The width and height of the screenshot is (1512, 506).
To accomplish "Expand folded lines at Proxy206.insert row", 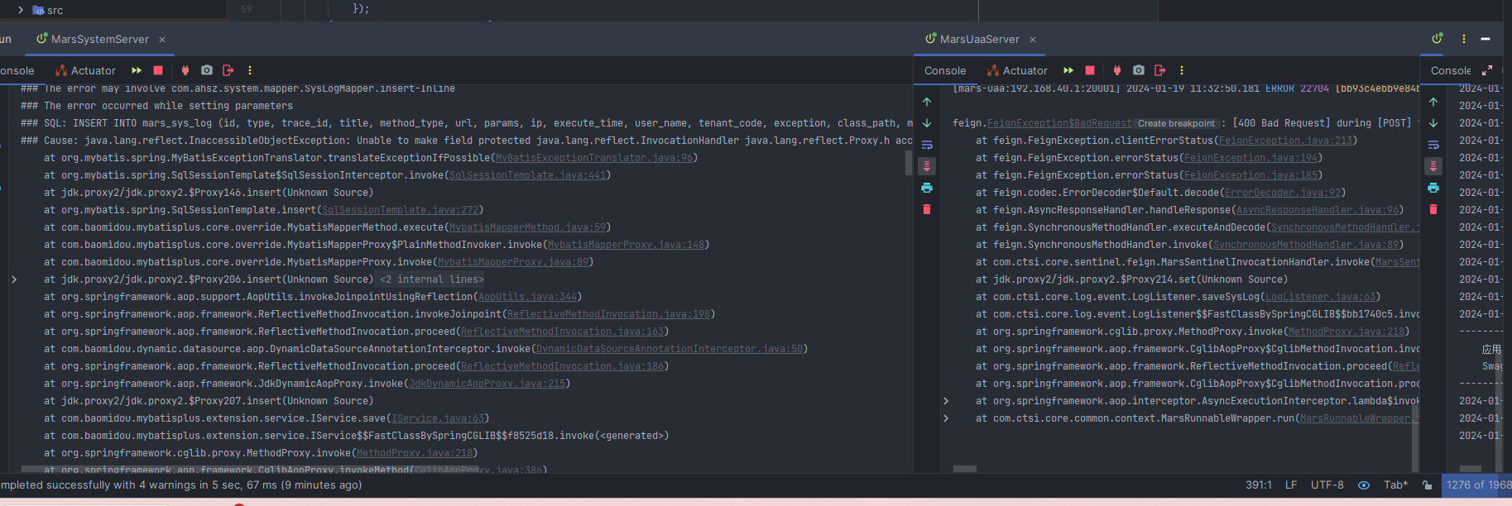I will [14, 279].
